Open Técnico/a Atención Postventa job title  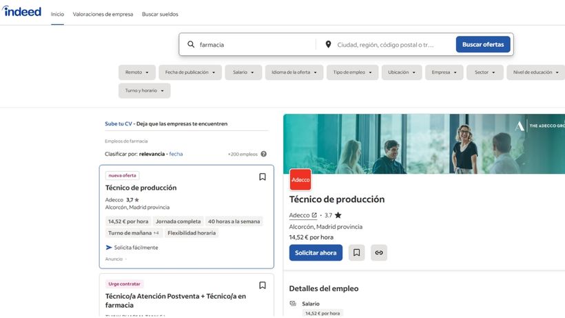[176, 300]
